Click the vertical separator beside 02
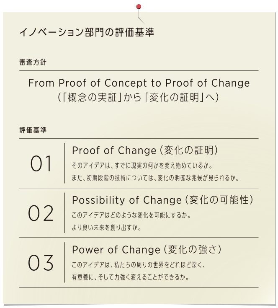 click(x=64, y=213)
